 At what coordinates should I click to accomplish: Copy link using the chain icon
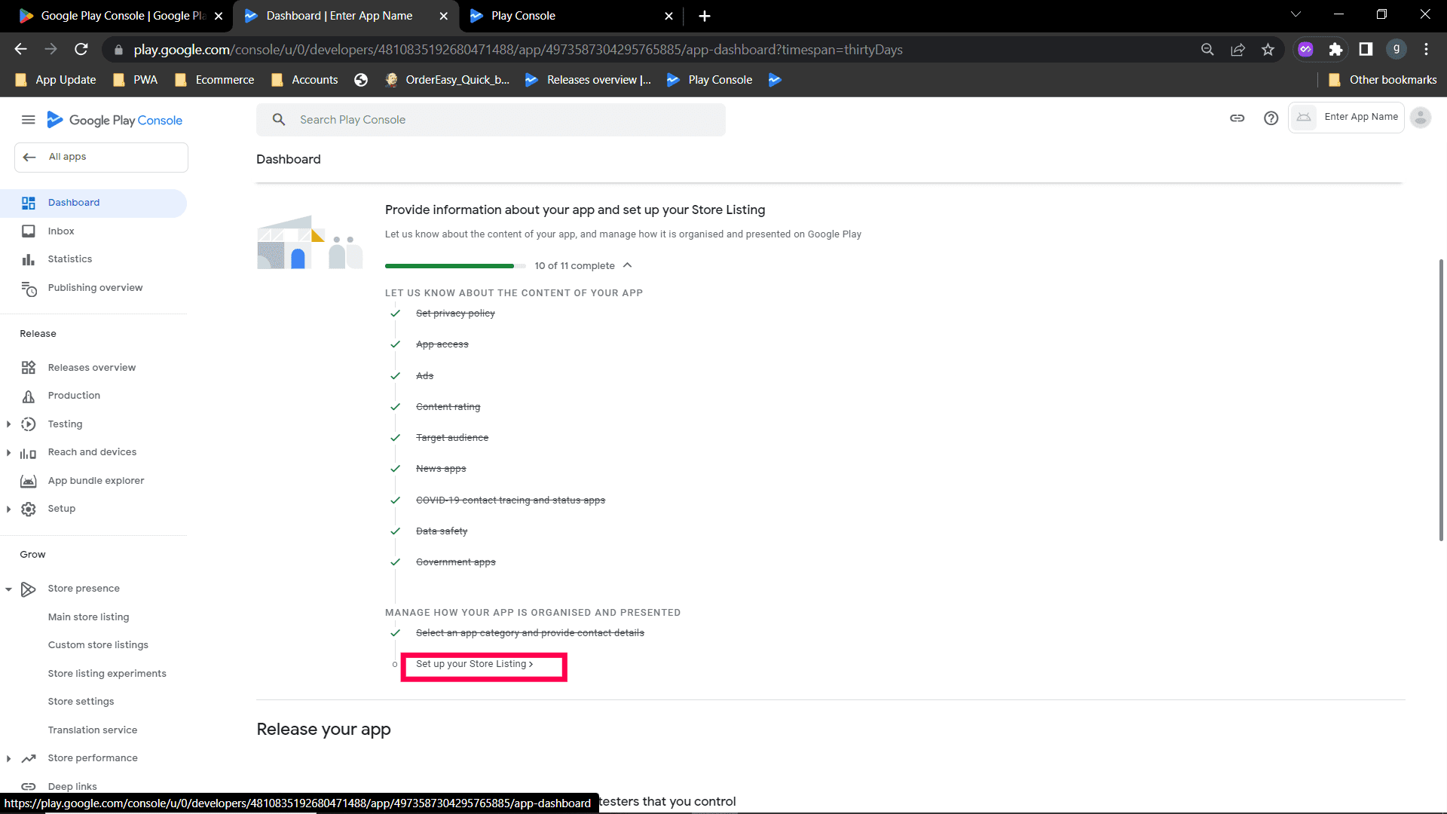click(x=1237, y=118)
